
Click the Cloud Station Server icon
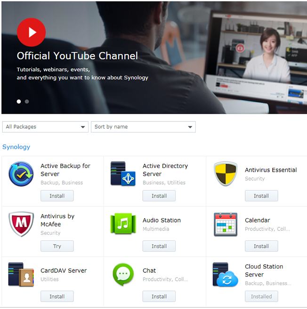point(225,275)
